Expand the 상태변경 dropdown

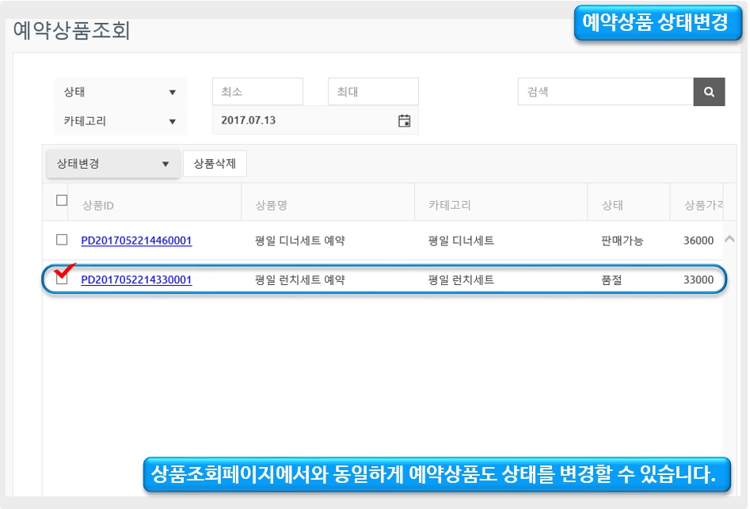[112, 164]
